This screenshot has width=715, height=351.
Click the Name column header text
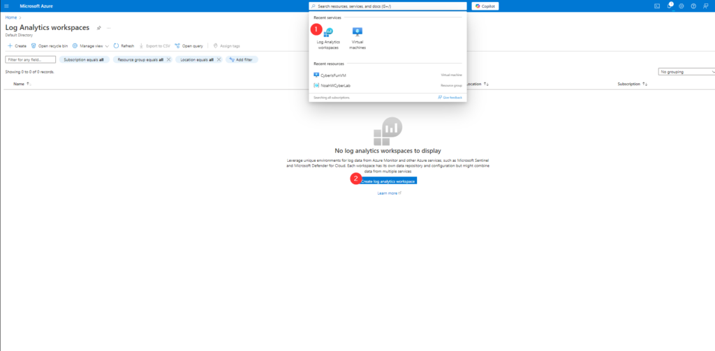click(19, 84)
